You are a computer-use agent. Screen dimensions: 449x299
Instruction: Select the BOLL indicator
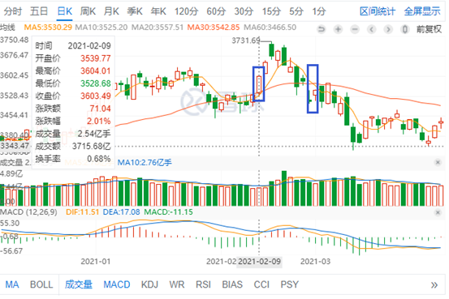(41, 284)
